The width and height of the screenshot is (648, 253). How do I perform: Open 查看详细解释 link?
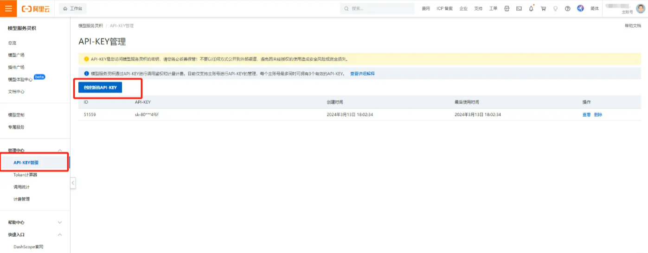pyautogui.click(x=362, y=74)
